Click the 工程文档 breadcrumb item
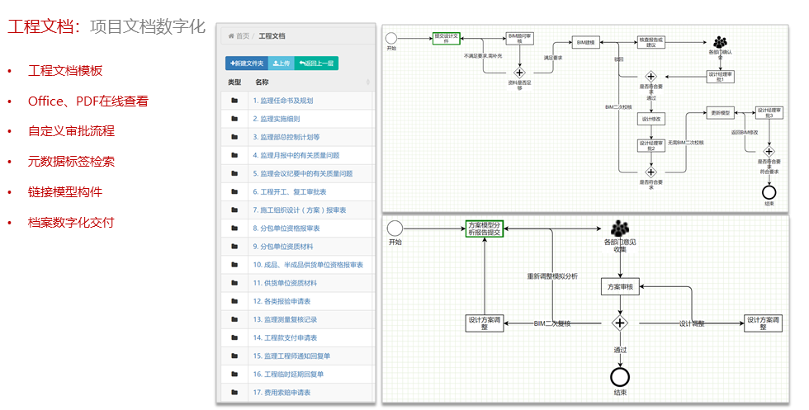809x410 pixels. (x=272, y=36)
